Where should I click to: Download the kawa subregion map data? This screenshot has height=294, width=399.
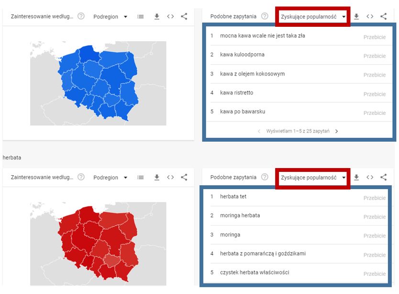click(156, 16)
